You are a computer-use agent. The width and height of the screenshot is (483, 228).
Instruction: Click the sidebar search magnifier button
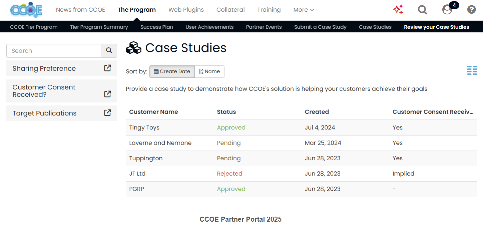click(x=109, y=51)
